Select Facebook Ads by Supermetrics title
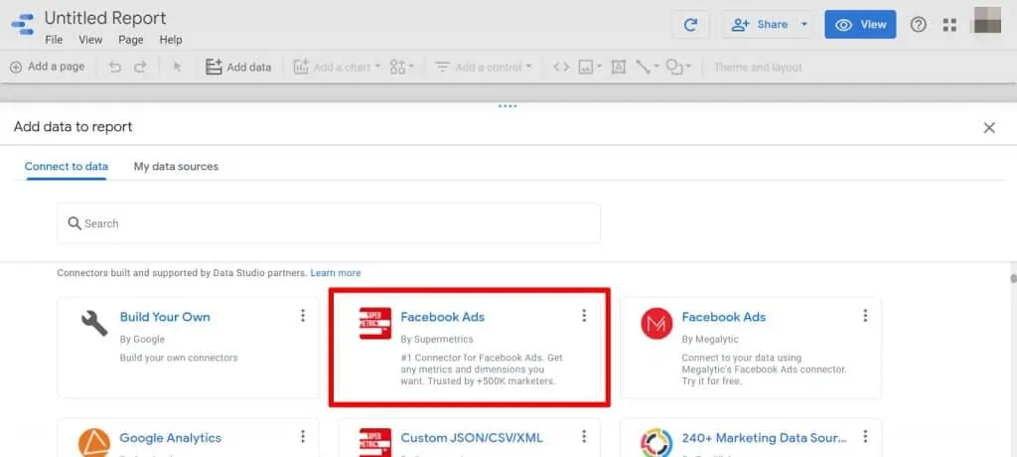 coord(442,318)
